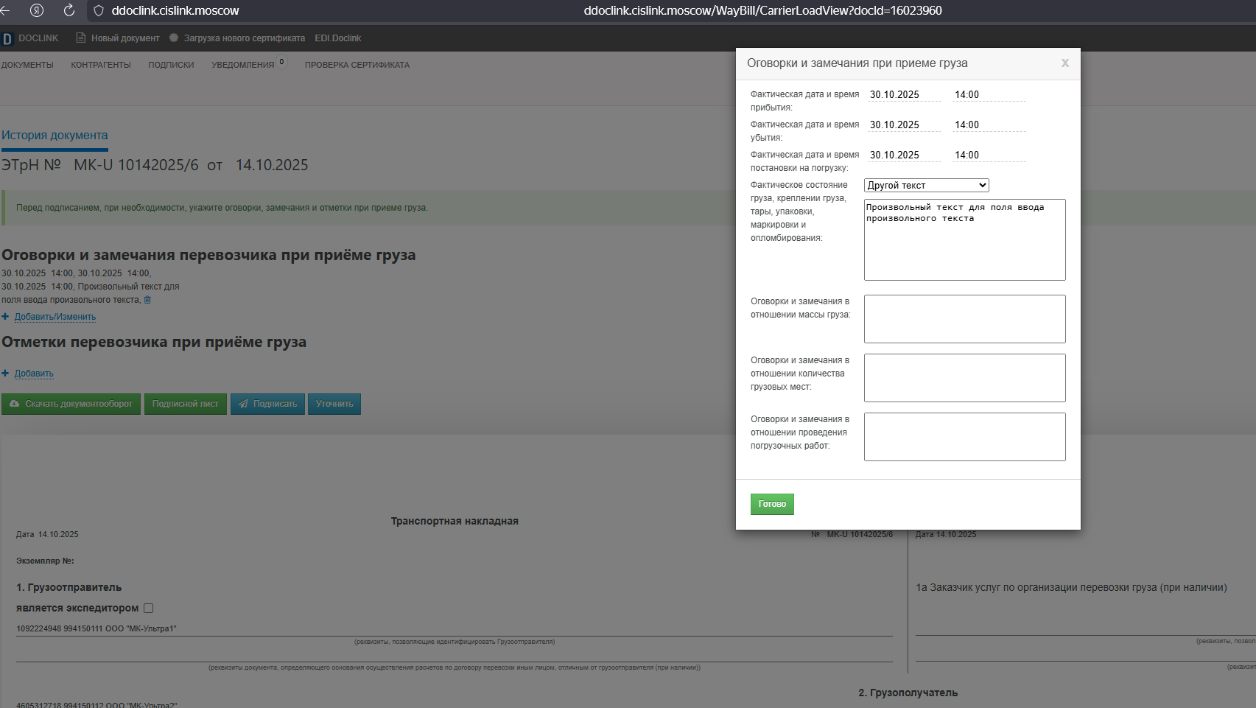Open the УВЕДОМЛЕНИЯ menu
This screenshot has height=708, width=1256.
[243, 65]
